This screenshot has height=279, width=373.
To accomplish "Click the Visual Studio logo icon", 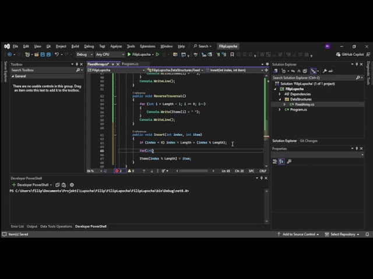I will tap(7, 46).
